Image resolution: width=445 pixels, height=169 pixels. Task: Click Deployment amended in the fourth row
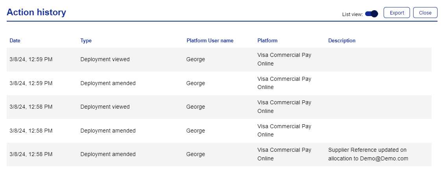point(108,131)
